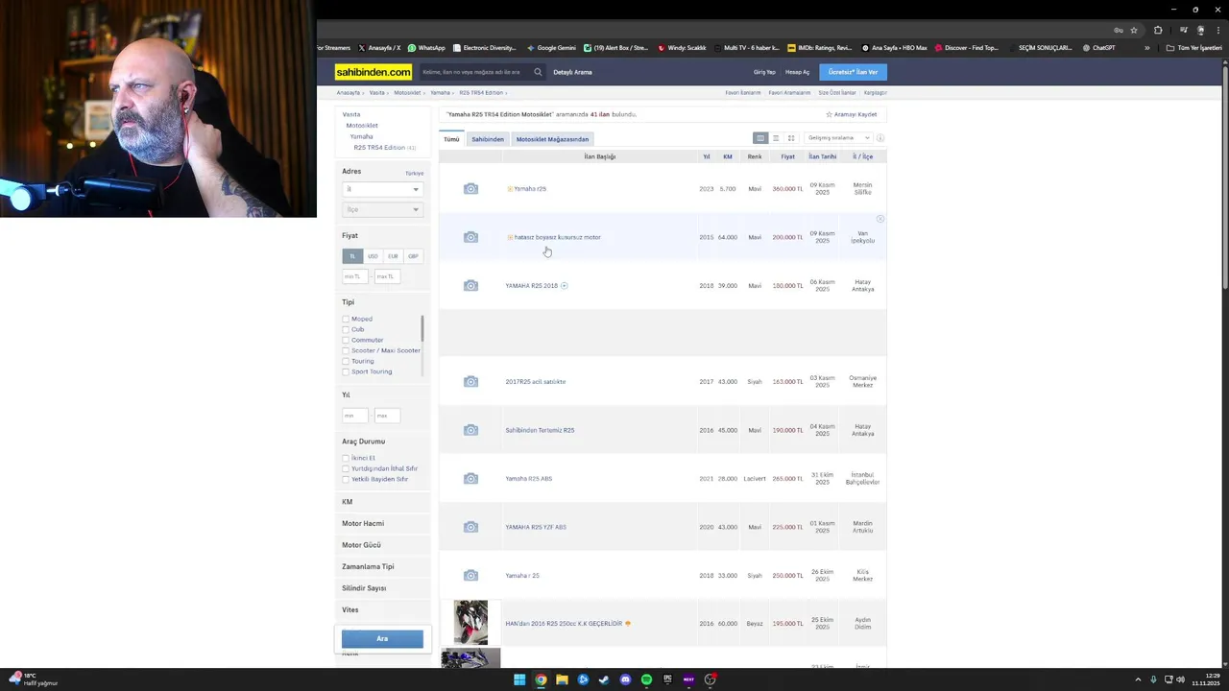This screenshot has width=1229, height=691.
Task: Switch to classic list view icon
Action: (x=759, y=138)
